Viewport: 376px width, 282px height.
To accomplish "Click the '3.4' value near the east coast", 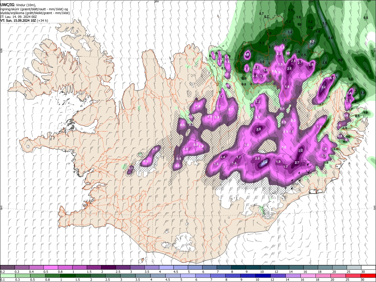I will pyautogui.click(x=349, y=93).
